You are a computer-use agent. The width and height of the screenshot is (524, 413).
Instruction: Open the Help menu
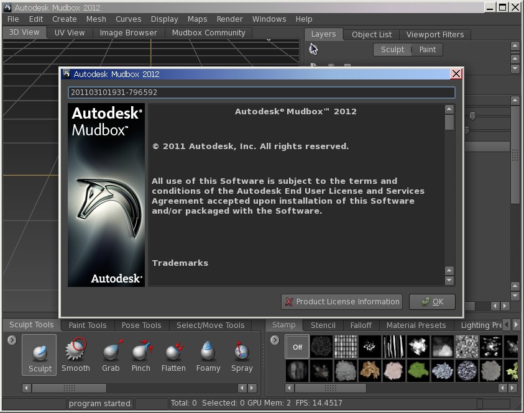tap(304, 19)
